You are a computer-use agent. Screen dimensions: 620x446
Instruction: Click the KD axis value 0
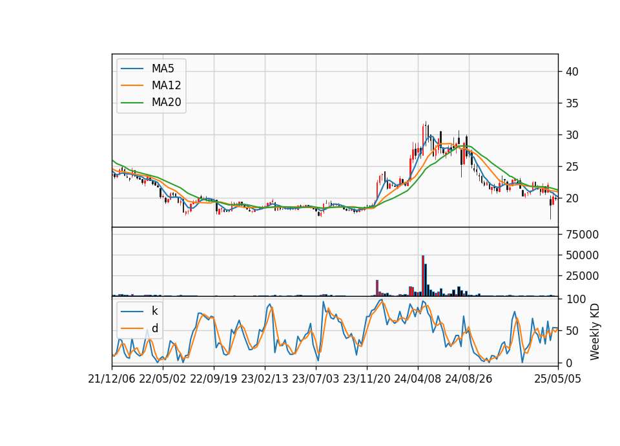(569, 363)
